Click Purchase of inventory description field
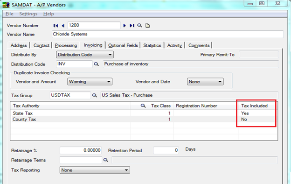 point(191,64)
